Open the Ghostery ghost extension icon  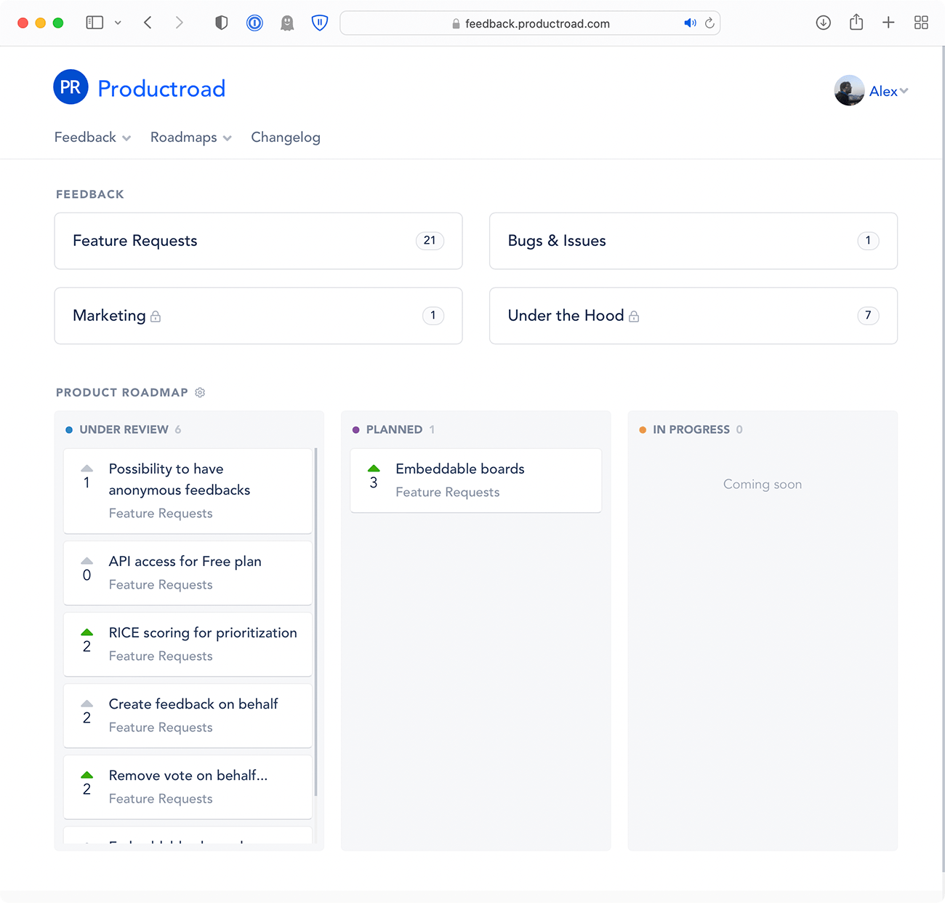tap(287, 23)
